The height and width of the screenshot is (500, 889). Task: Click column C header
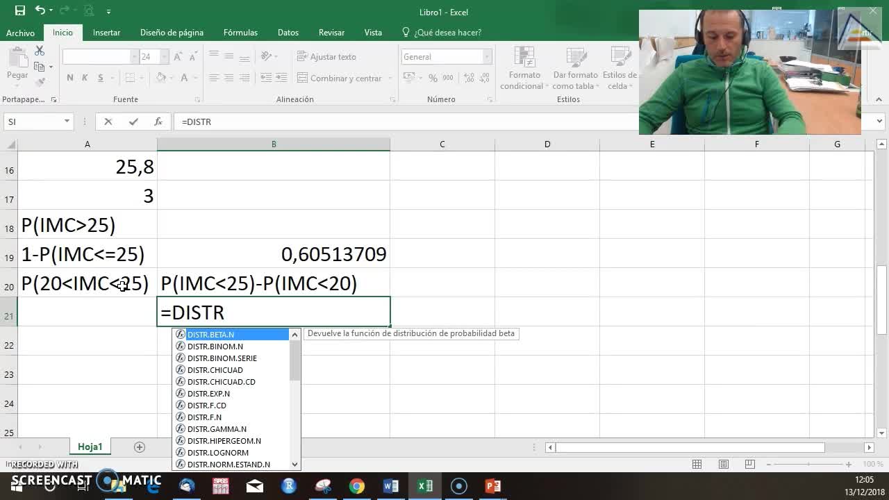point(442,144)
